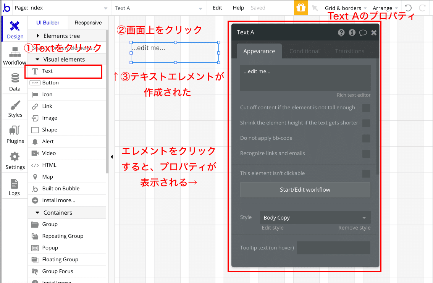Open the Page: index dropdown

click(x=61, y=8)
